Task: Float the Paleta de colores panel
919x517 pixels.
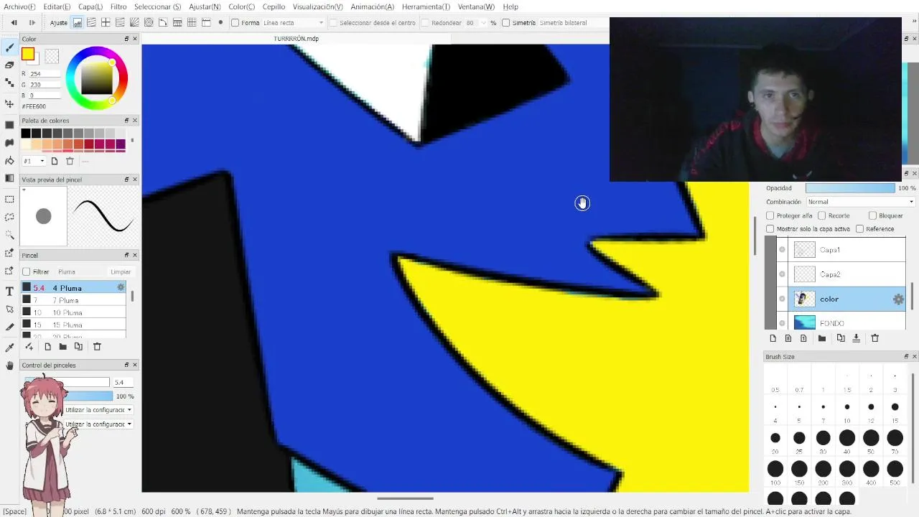Action: (x=126, y=121)
